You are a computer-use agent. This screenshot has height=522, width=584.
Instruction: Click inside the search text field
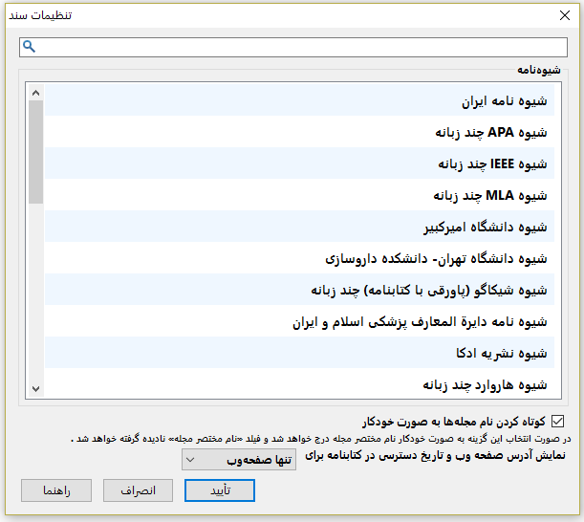pos(296,47)
